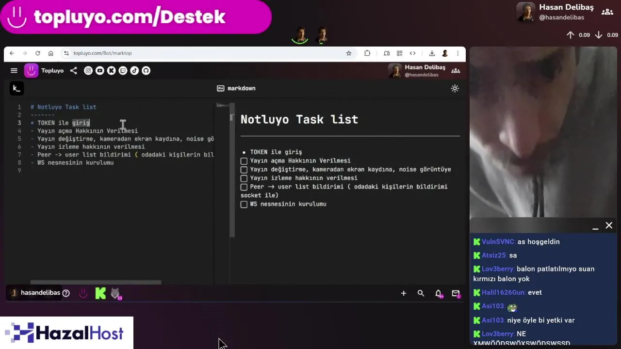621x349 pixels.
Task: Check the 'Yayın değiştirme' task checkbox
Action: pos(244,170)
